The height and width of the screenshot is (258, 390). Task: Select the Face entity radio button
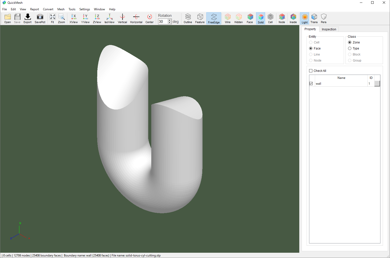tap(311, 48)
